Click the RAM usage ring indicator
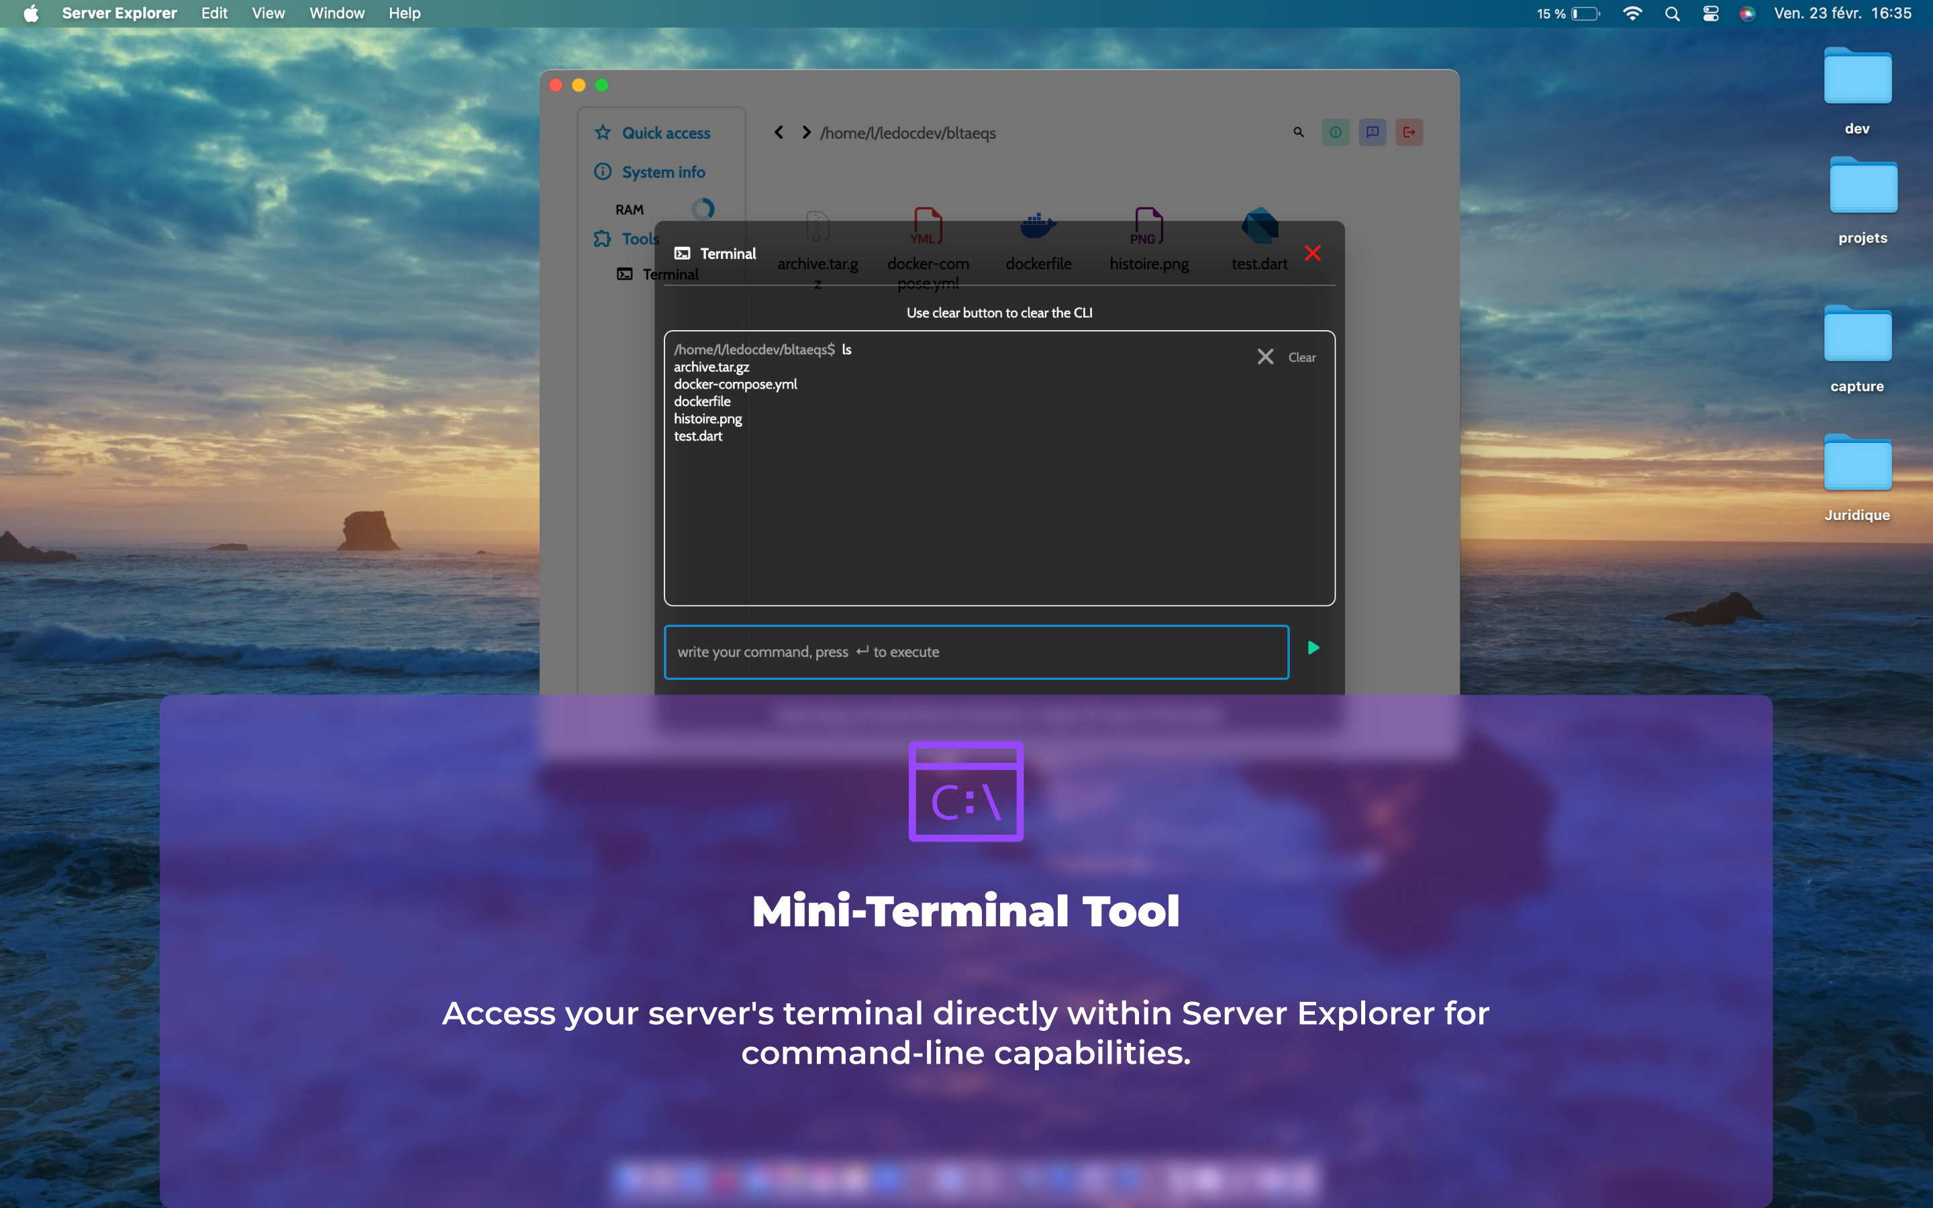1933x1208 pixels. 703,209
